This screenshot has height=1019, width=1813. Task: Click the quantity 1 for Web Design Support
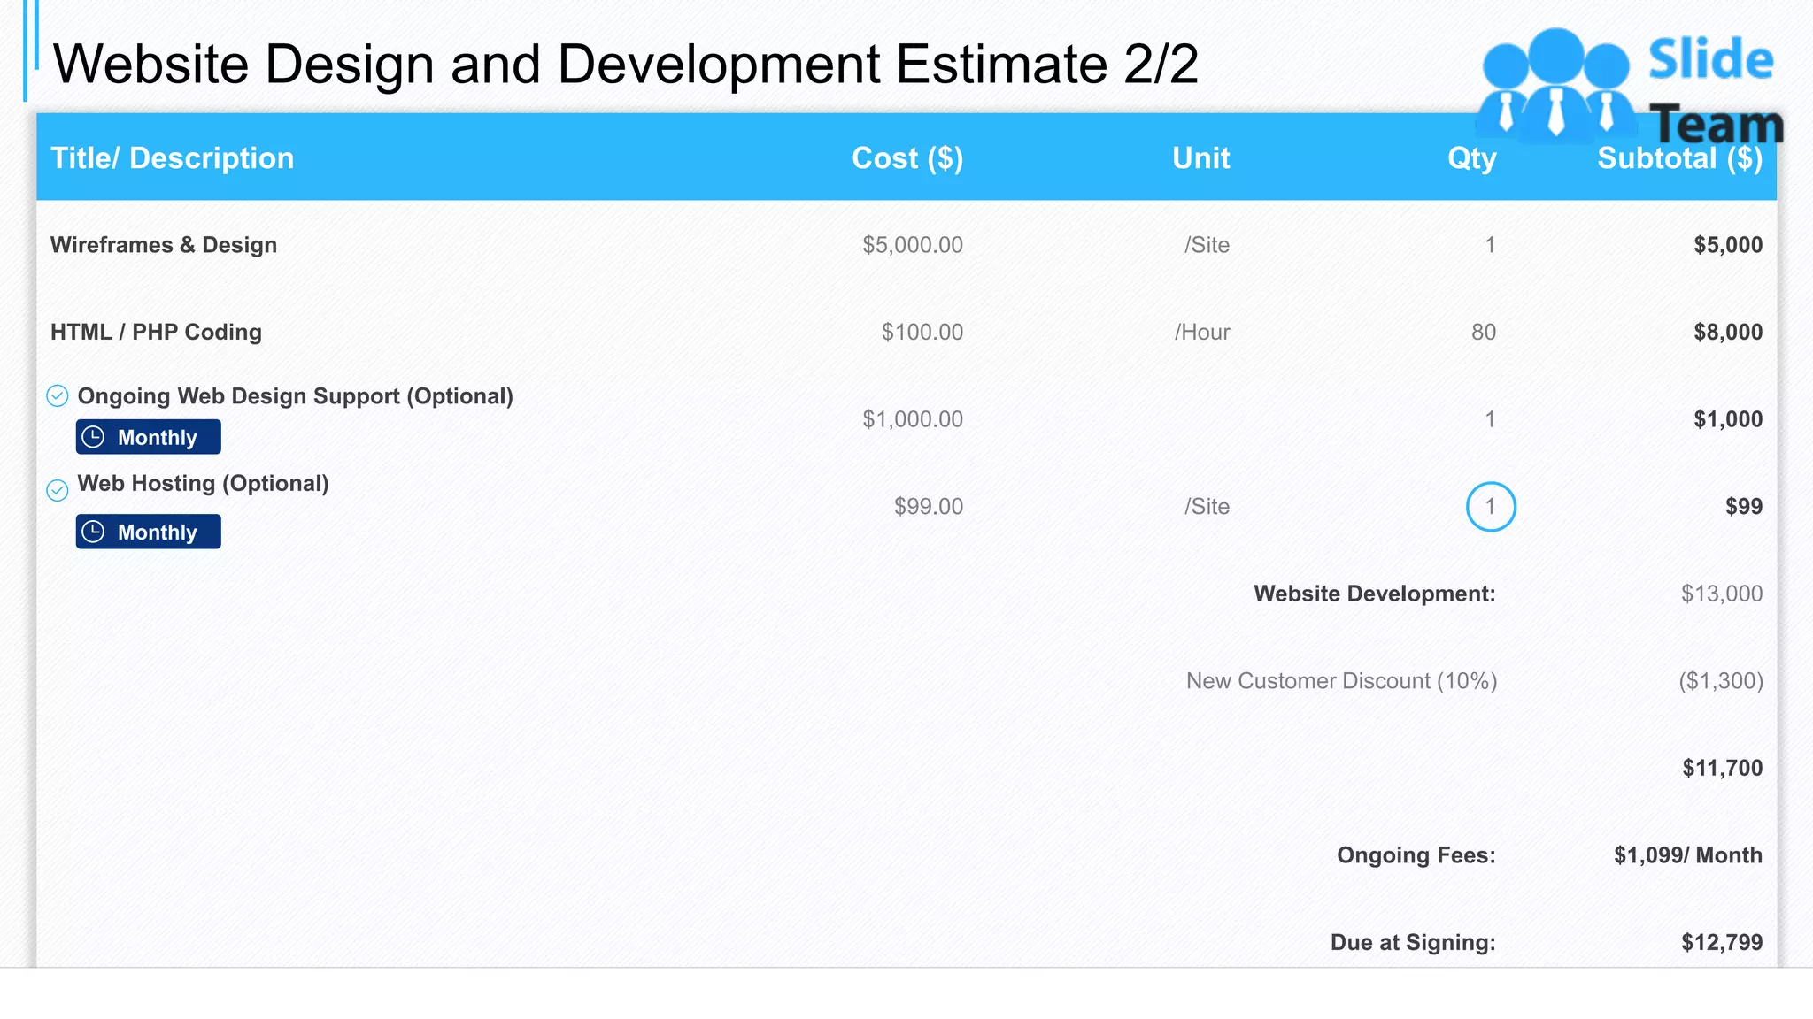click(1491, 419)
